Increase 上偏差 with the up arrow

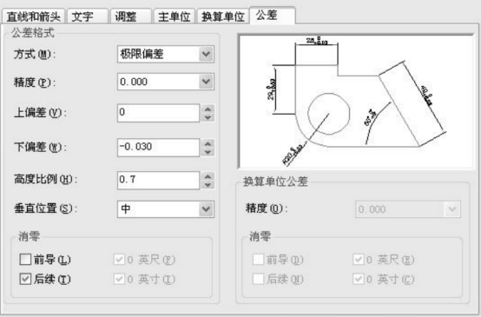(208, 109)
